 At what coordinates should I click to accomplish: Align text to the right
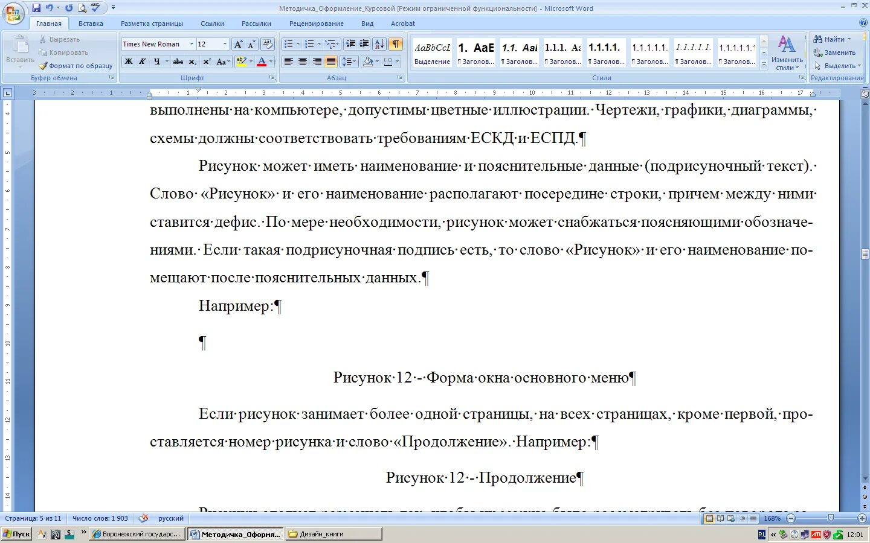coord(317,62)
